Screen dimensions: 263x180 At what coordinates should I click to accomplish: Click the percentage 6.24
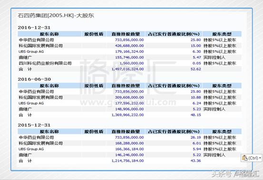[197, 103]
